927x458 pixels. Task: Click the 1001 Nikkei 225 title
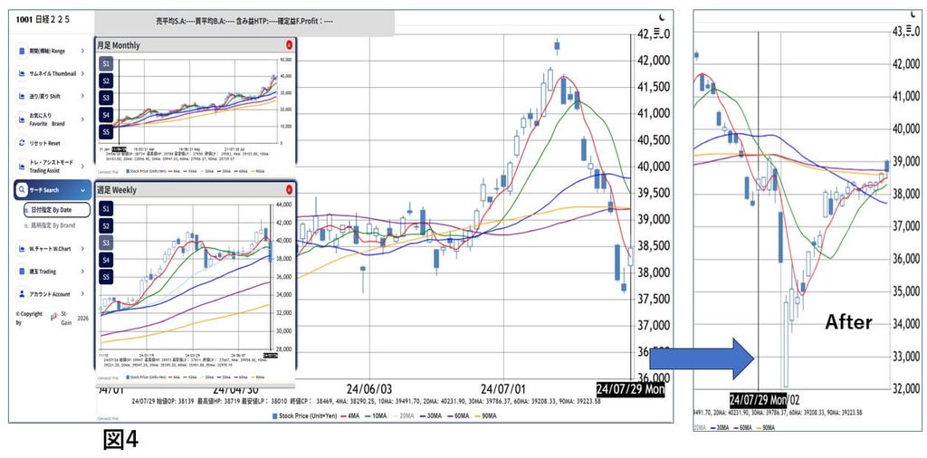[x=43, y=20]
